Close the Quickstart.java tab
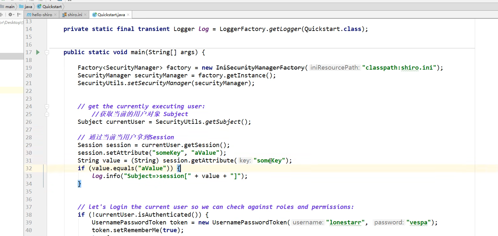This screenshot has height=236, width=498. coord(128,15)
